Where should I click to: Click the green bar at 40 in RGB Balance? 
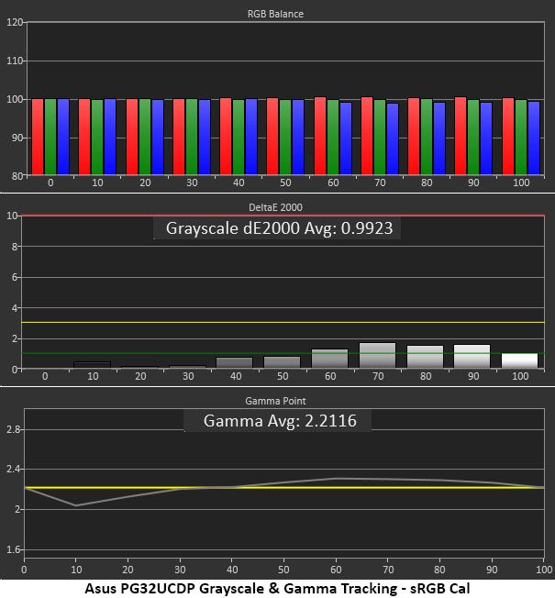(239, 138)
